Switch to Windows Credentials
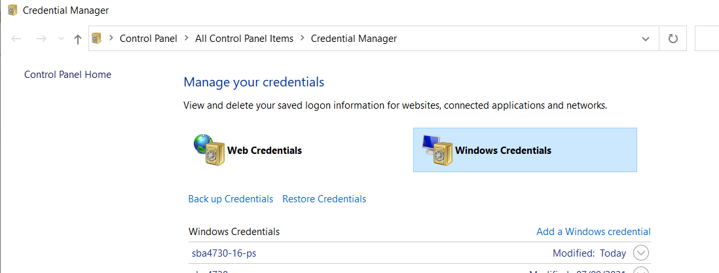 coord(525,150)
